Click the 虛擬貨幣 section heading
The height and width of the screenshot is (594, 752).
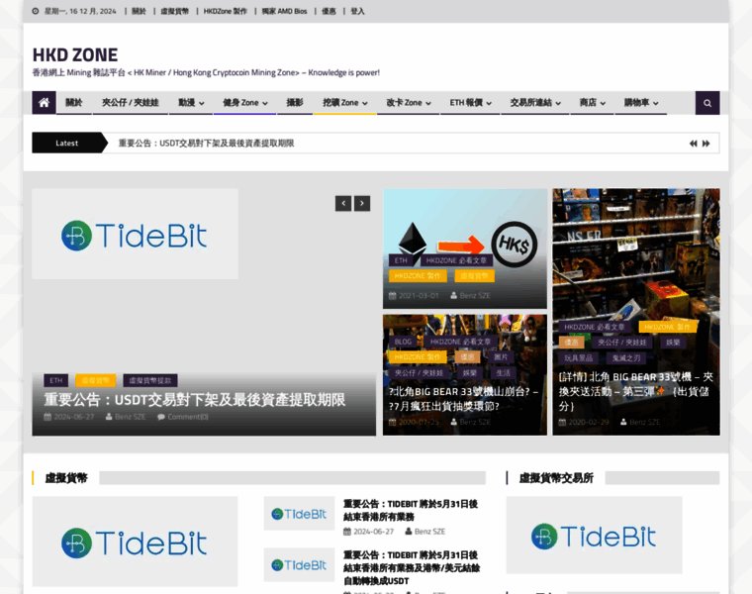[66, 478]
